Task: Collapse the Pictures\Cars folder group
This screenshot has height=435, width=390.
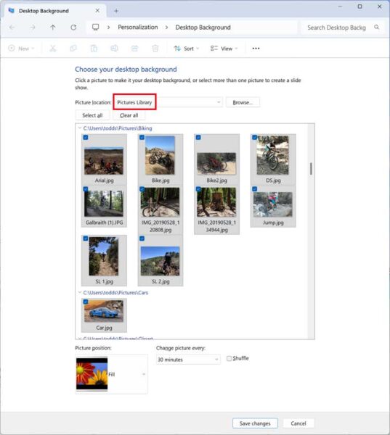Action: (x=80, y=292)
